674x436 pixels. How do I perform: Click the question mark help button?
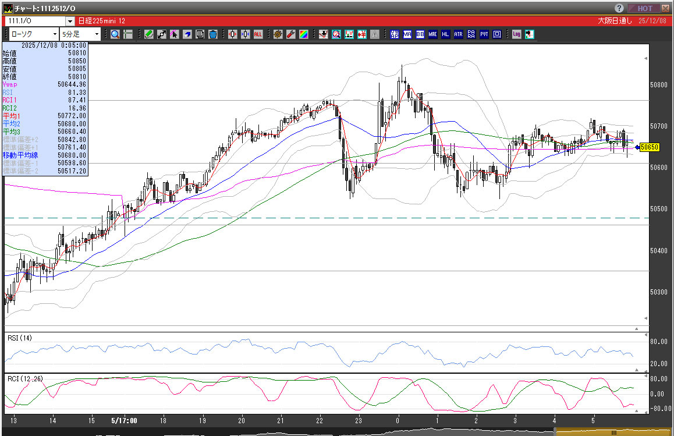(x=619, y=8)
